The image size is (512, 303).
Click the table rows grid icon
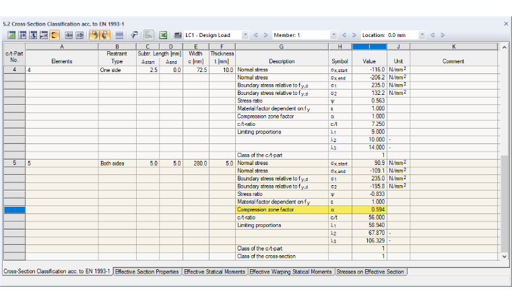click(119, 35)
